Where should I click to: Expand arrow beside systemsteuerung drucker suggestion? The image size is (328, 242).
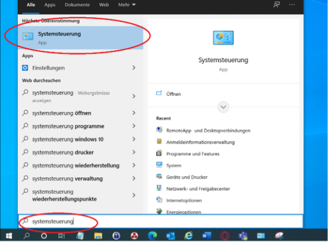134,152
